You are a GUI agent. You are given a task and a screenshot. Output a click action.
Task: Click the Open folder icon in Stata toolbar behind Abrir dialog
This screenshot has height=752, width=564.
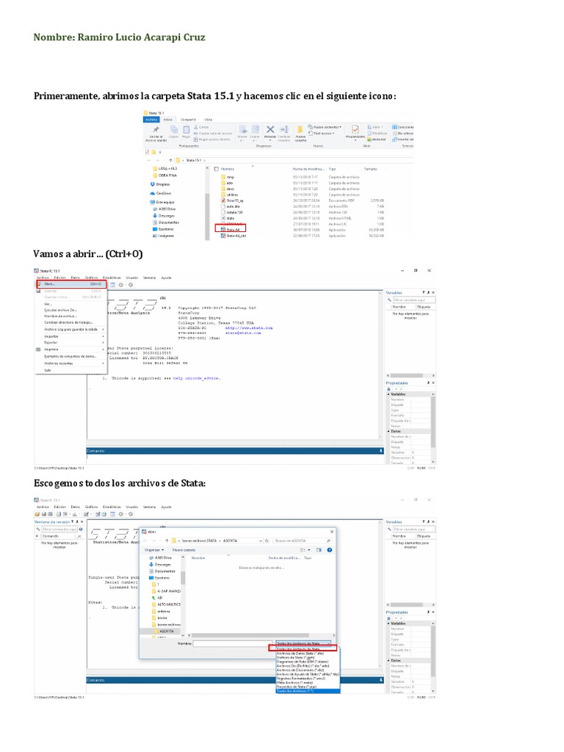pos(37,514)
